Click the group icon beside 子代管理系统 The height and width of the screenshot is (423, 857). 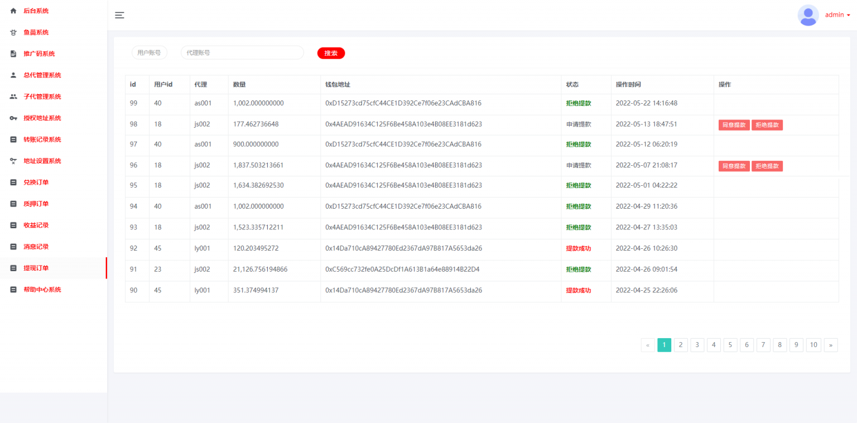coord(13,97)
